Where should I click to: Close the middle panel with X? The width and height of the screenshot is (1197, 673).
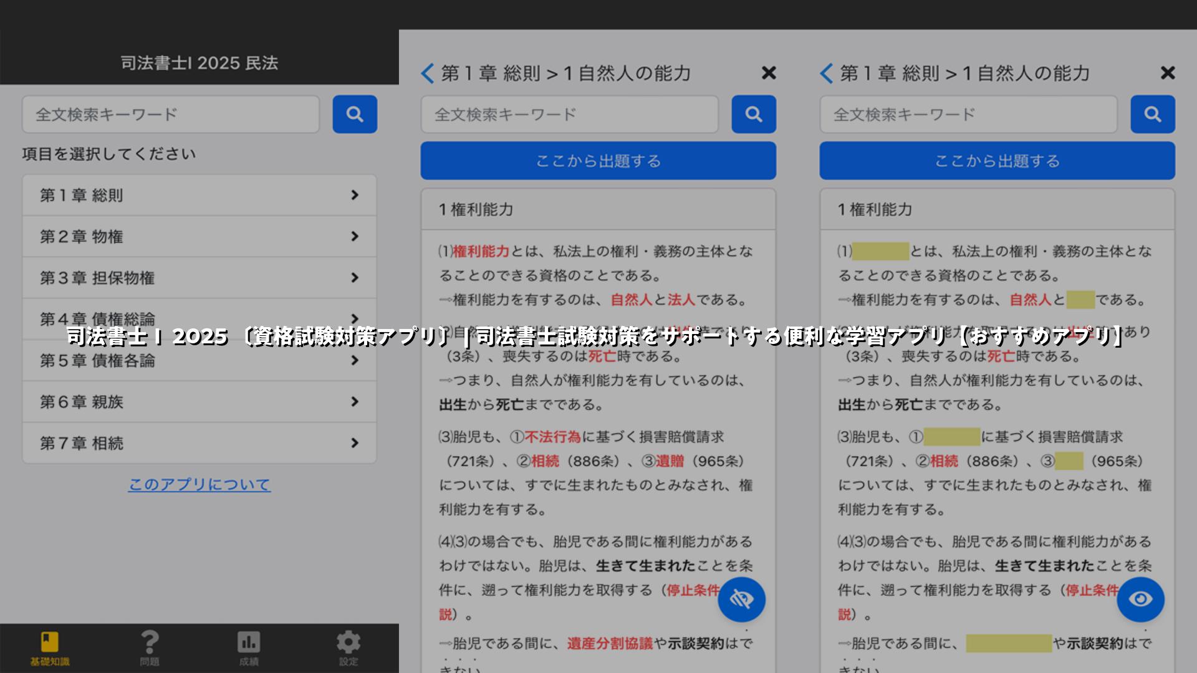click(x=769, y=73)
